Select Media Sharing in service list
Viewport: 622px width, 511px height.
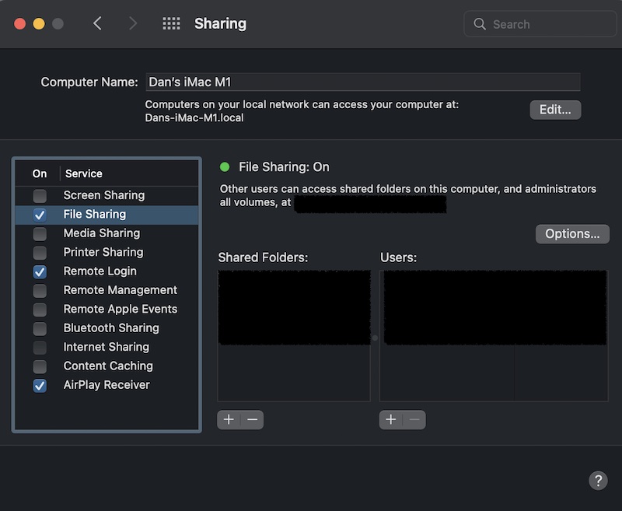pyautogui.click(x=102, y=233)
